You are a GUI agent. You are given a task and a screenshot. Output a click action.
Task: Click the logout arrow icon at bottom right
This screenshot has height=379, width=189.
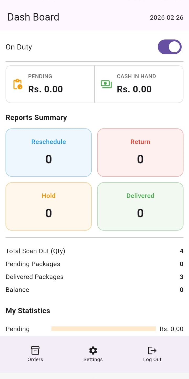click(152, 350)
